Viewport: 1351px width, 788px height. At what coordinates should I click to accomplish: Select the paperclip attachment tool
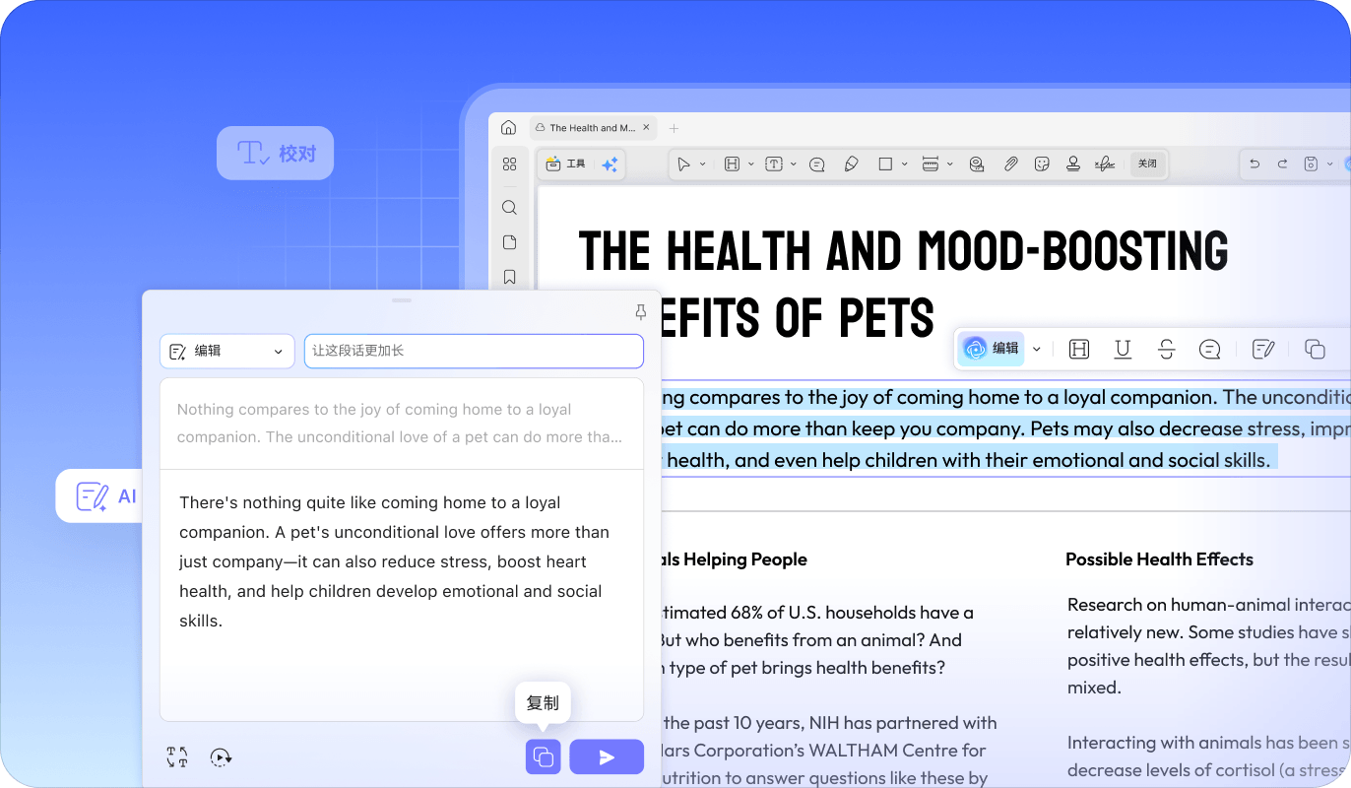1010,164
